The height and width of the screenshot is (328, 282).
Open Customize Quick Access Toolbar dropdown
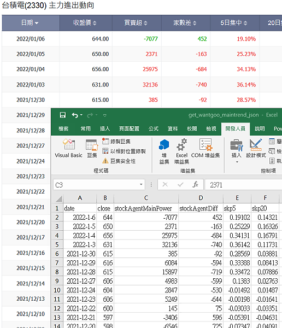[105, 115]
